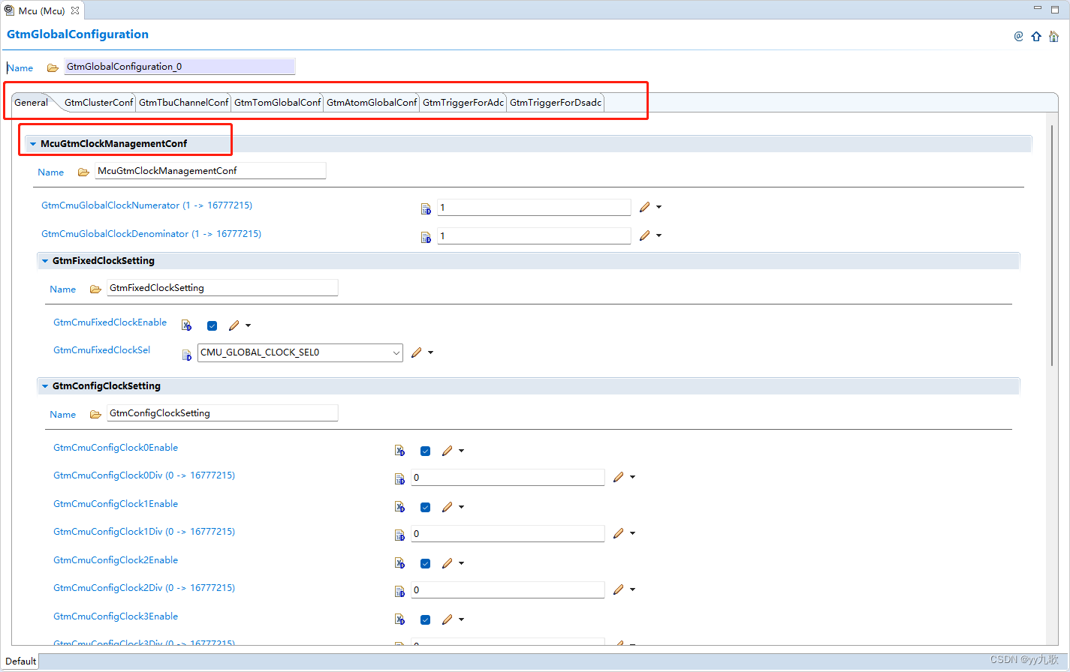Open dropdown arrow next to GtmCmuFixedClockSel pencil
Viewport: 1070px width, 672px height.
point(430,352)
